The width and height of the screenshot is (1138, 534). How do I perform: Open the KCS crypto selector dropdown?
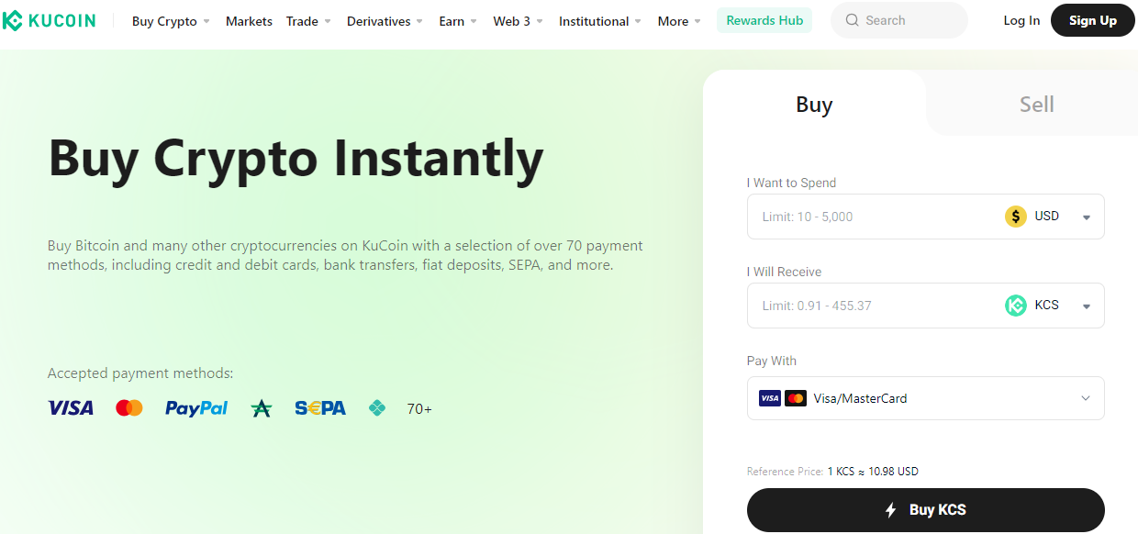point(1087,306)
